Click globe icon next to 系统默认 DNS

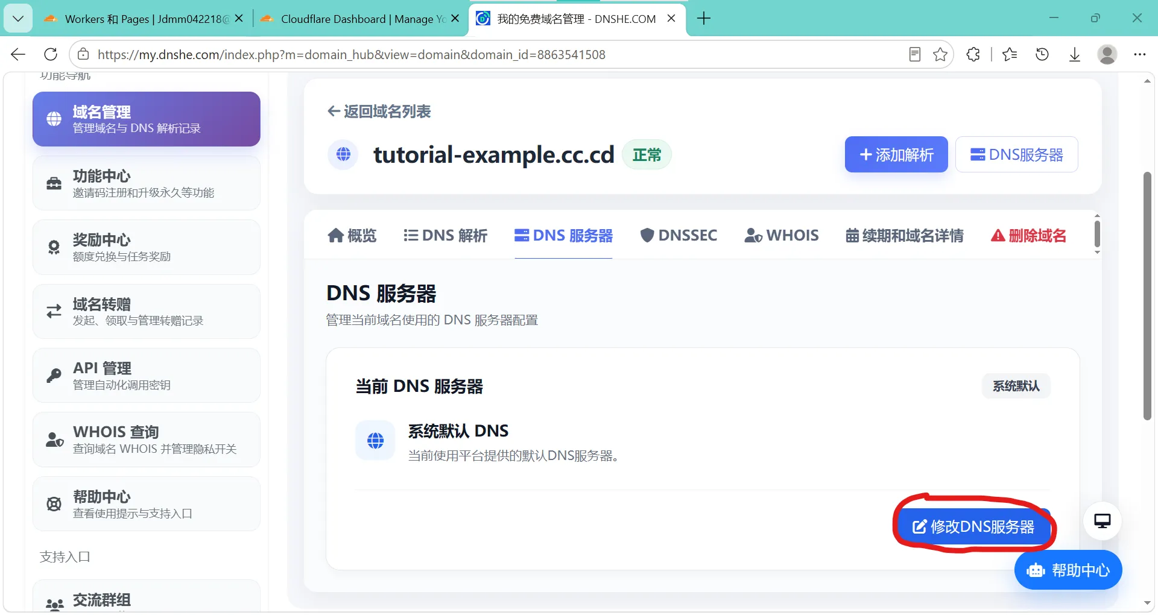pos(375,441)
